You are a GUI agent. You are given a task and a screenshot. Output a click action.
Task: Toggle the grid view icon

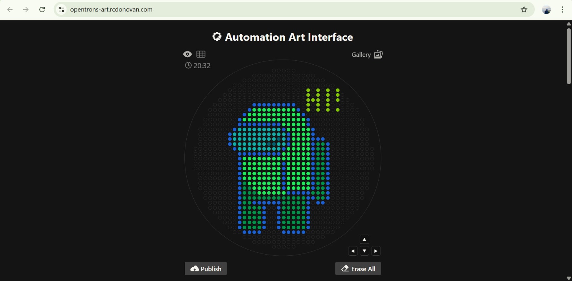click(x=201, y=54)
